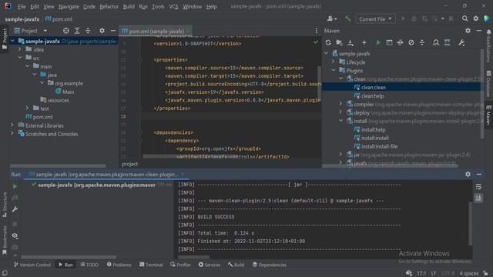Toggle eye view option in Run panel
493x277 pixels.
[15, 235]
